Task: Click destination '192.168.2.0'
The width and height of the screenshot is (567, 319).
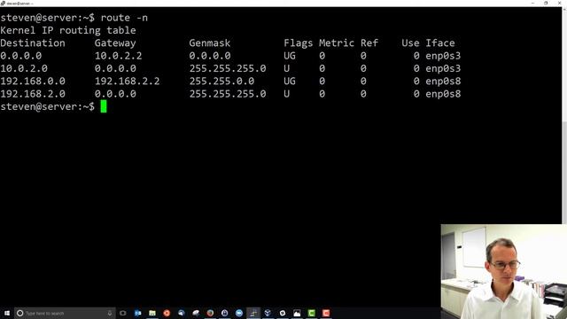Action: (33, 94)
